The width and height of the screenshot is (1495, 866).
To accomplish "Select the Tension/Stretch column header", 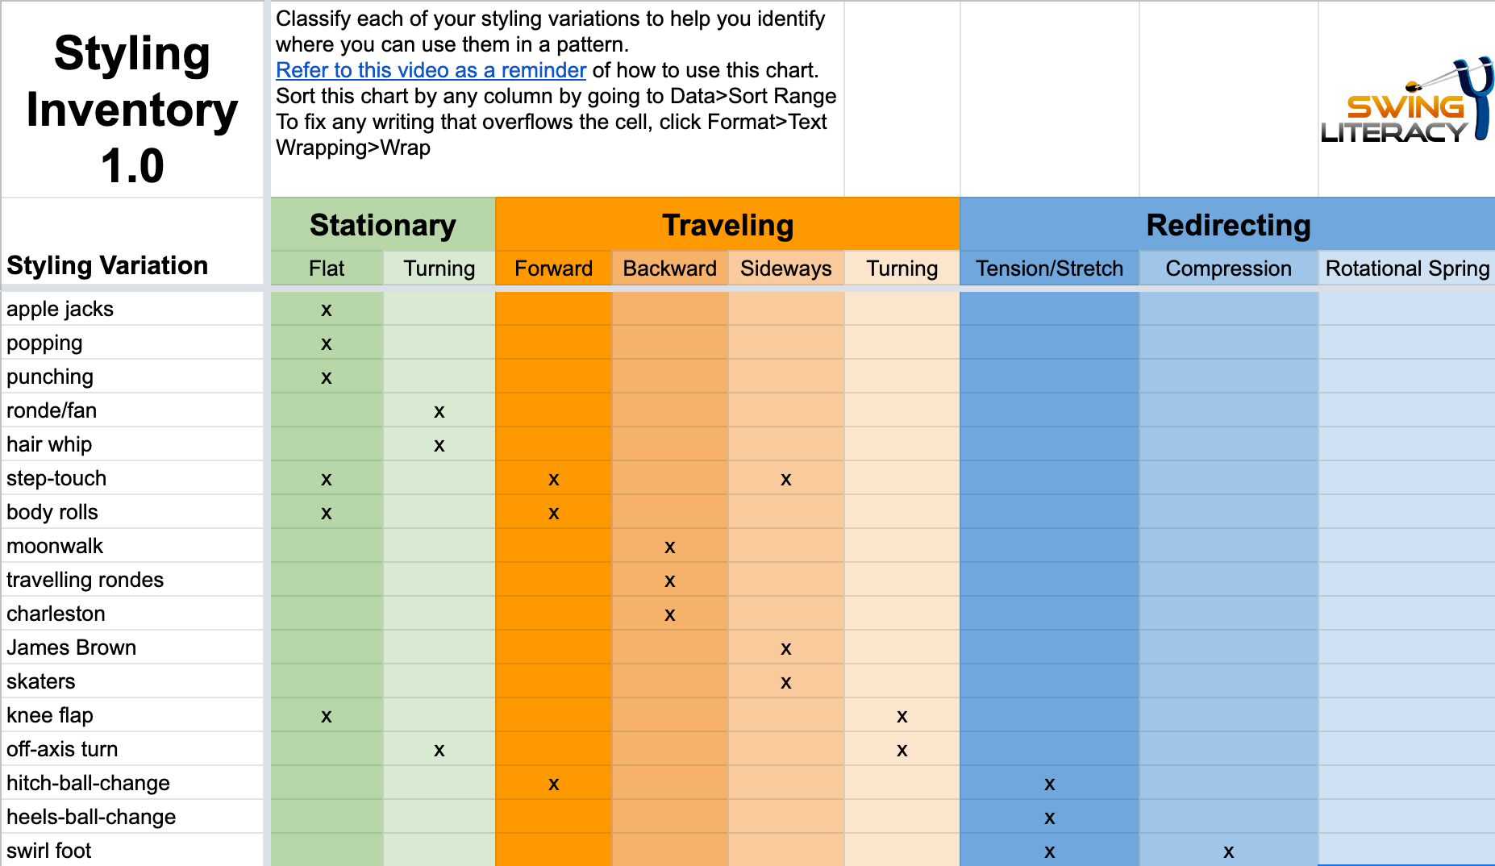I will pyautogui.click(x=1049, y=269).
